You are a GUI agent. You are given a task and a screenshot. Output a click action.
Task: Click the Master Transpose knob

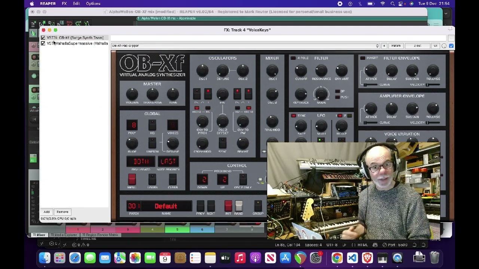click(x=152, y=94)
